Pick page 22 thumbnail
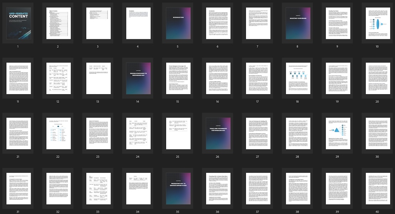This screenshot has height=214, width=395. pyautogui.click(x=57, y=134)
